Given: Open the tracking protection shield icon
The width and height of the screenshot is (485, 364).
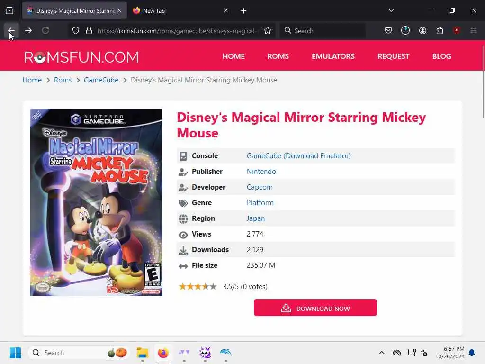Looking at the screenshot, I should point(76,30).
